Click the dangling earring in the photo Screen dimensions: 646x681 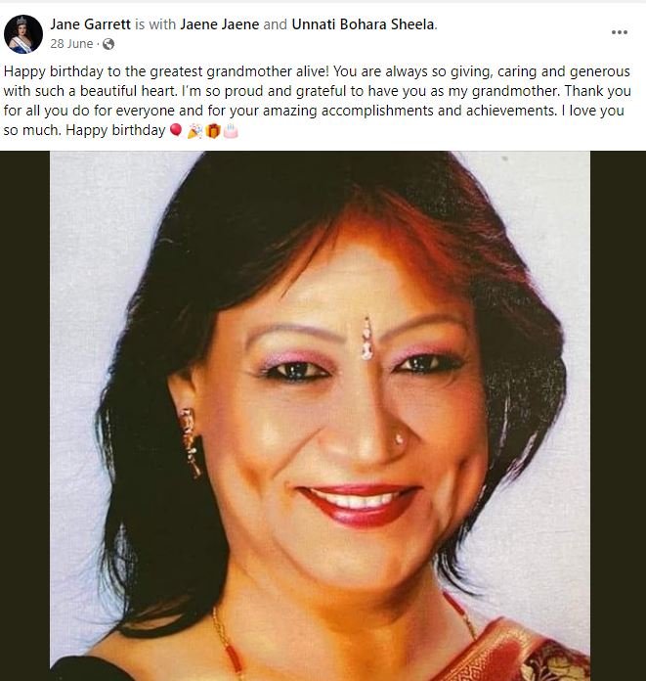point(191,443)
